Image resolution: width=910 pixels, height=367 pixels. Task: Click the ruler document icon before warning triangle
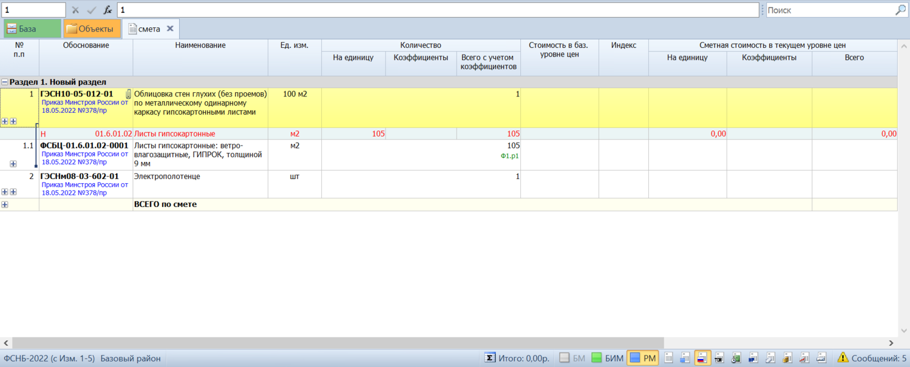[x=821, y=358]
